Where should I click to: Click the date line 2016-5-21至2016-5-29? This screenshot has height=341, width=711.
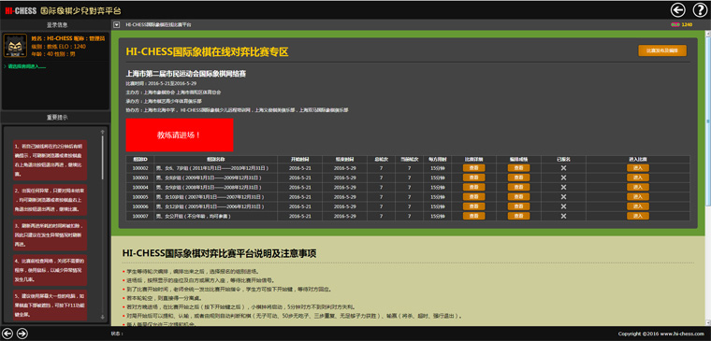[161, 83]
